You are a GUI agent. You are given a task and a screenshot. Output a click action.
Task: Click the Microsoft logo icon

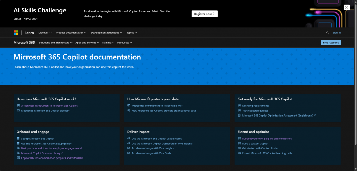[x=16, y=33]
